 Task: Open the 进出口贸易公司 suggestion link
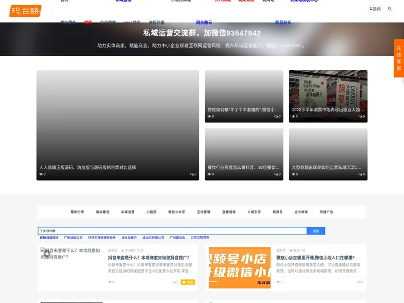(x=153, y=237)
